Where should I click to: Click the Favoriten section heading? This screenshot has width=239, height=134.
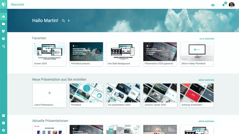coord(39,38)
